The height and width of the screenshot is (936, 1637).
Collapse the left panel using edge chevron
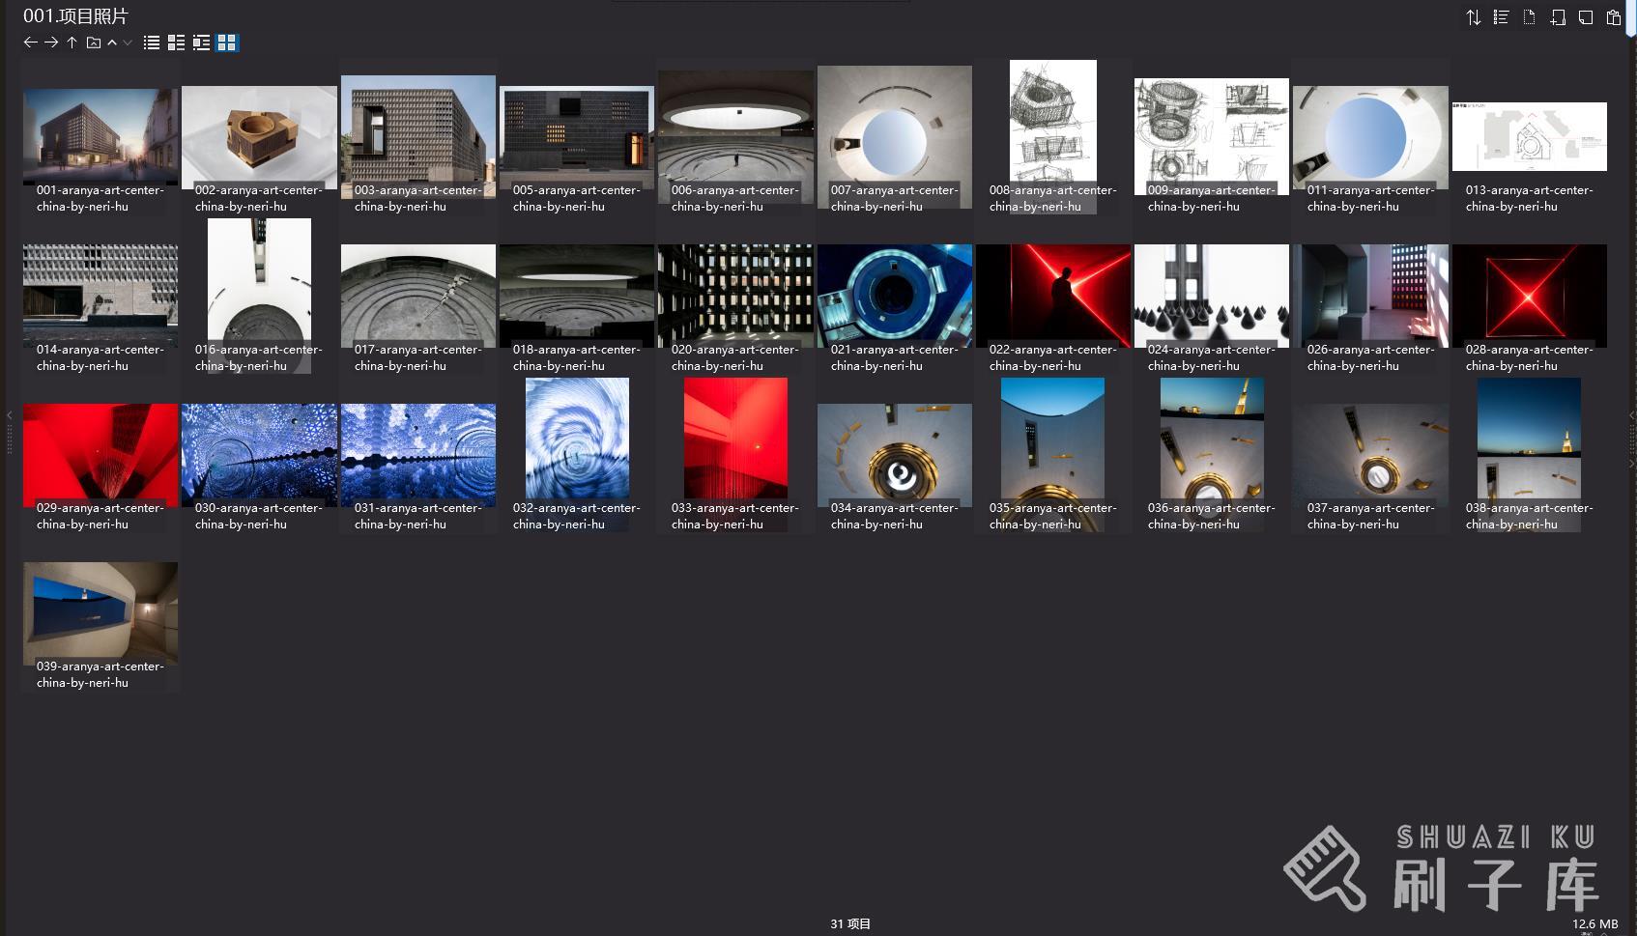click(x=10, y=415)
